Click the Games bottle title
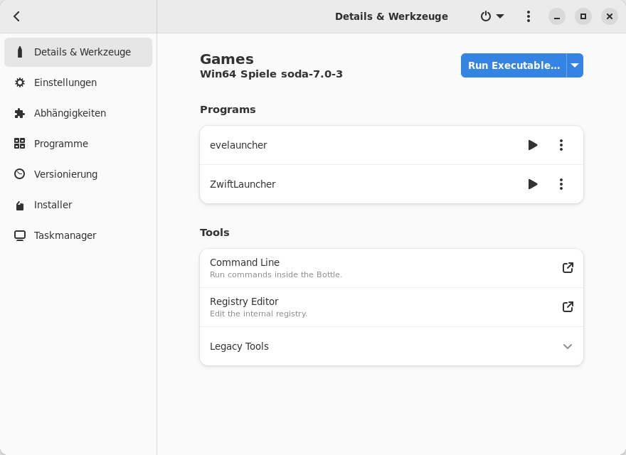This screenshot has width=626, height=455. [227, 59]
